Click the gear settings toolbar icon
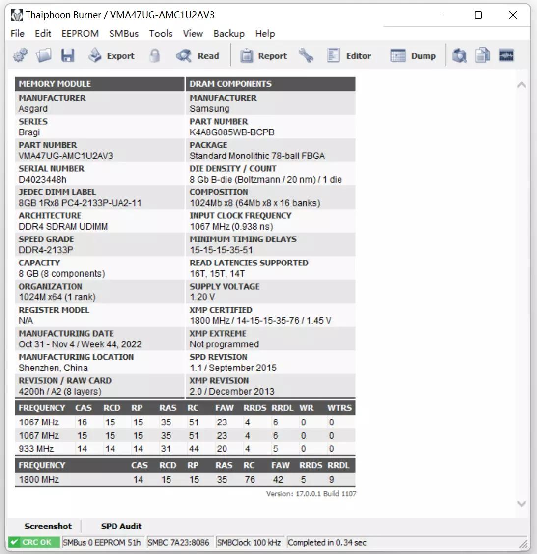 point(20,55)
